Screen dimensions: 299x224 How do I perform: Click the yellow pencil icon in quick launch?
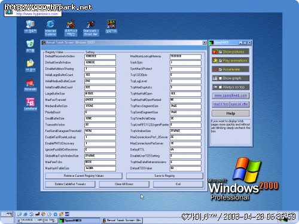click(x=61, y=214)
